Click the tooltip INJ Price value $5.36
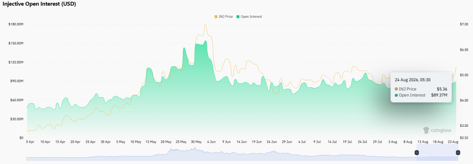The height and width of the screenshot is (164, 473). click(442, 89)
